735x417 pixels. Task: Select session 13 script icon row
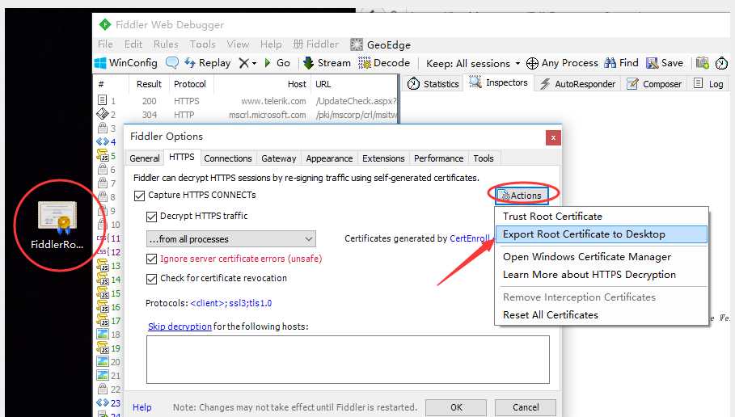click(109, 266)
